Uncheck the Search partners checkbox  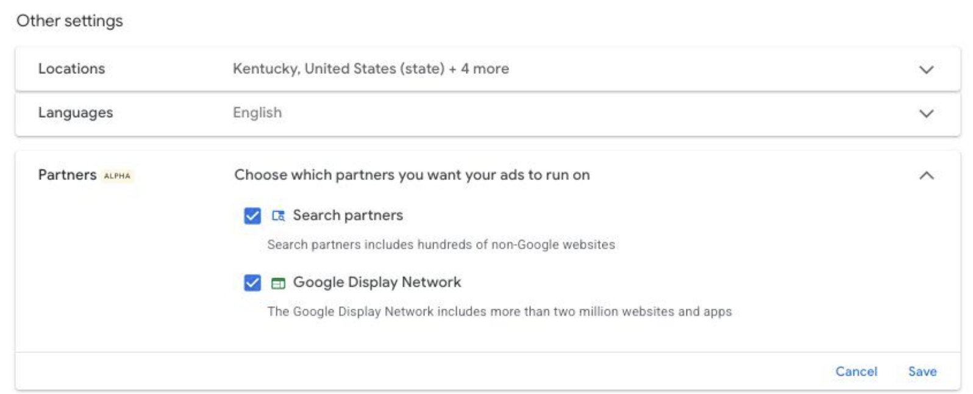coord(252,216)
